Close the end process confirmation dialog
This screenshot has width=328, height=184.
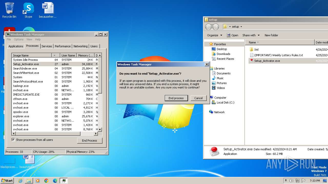click(x=207, y=64)
